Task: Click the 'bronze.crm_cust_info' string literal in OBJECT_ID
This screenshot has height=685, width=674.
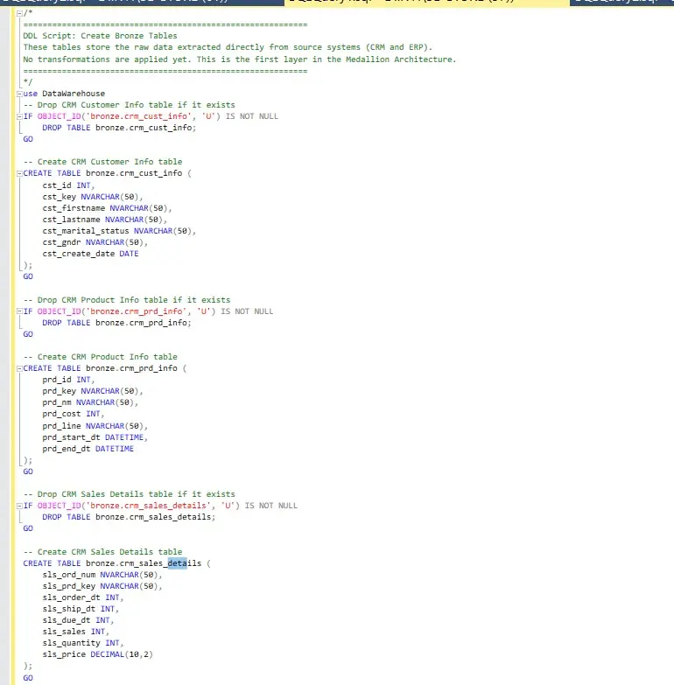Action: point(141,116)
